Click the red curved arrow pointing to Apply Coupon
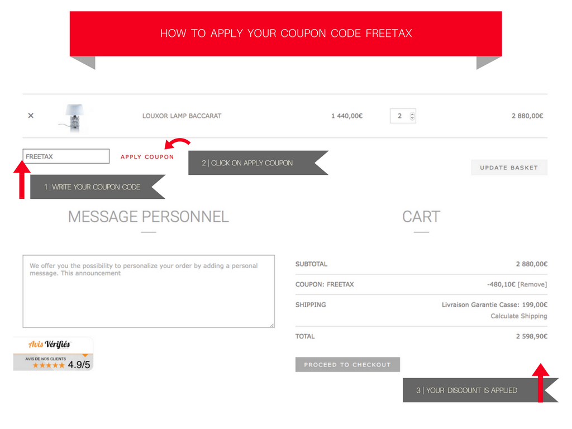572x429 pixels. (177, 144)
